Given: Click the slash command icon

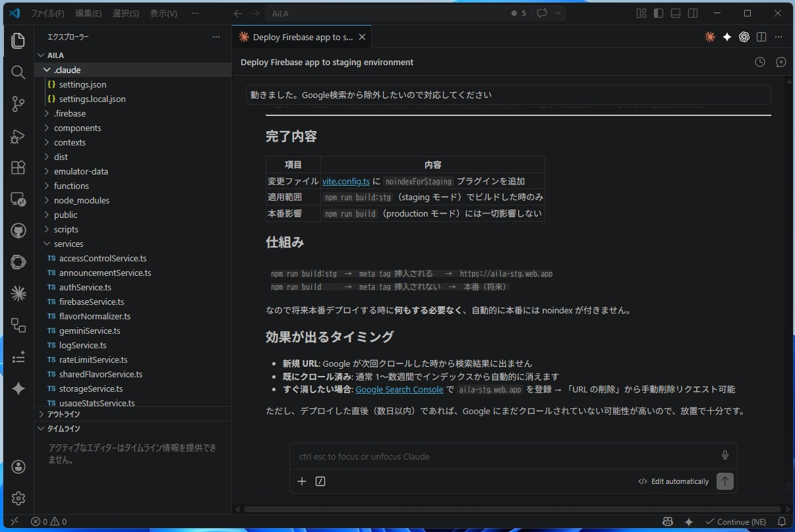Looking at the screenshot, I should click(x=320, y=481).
